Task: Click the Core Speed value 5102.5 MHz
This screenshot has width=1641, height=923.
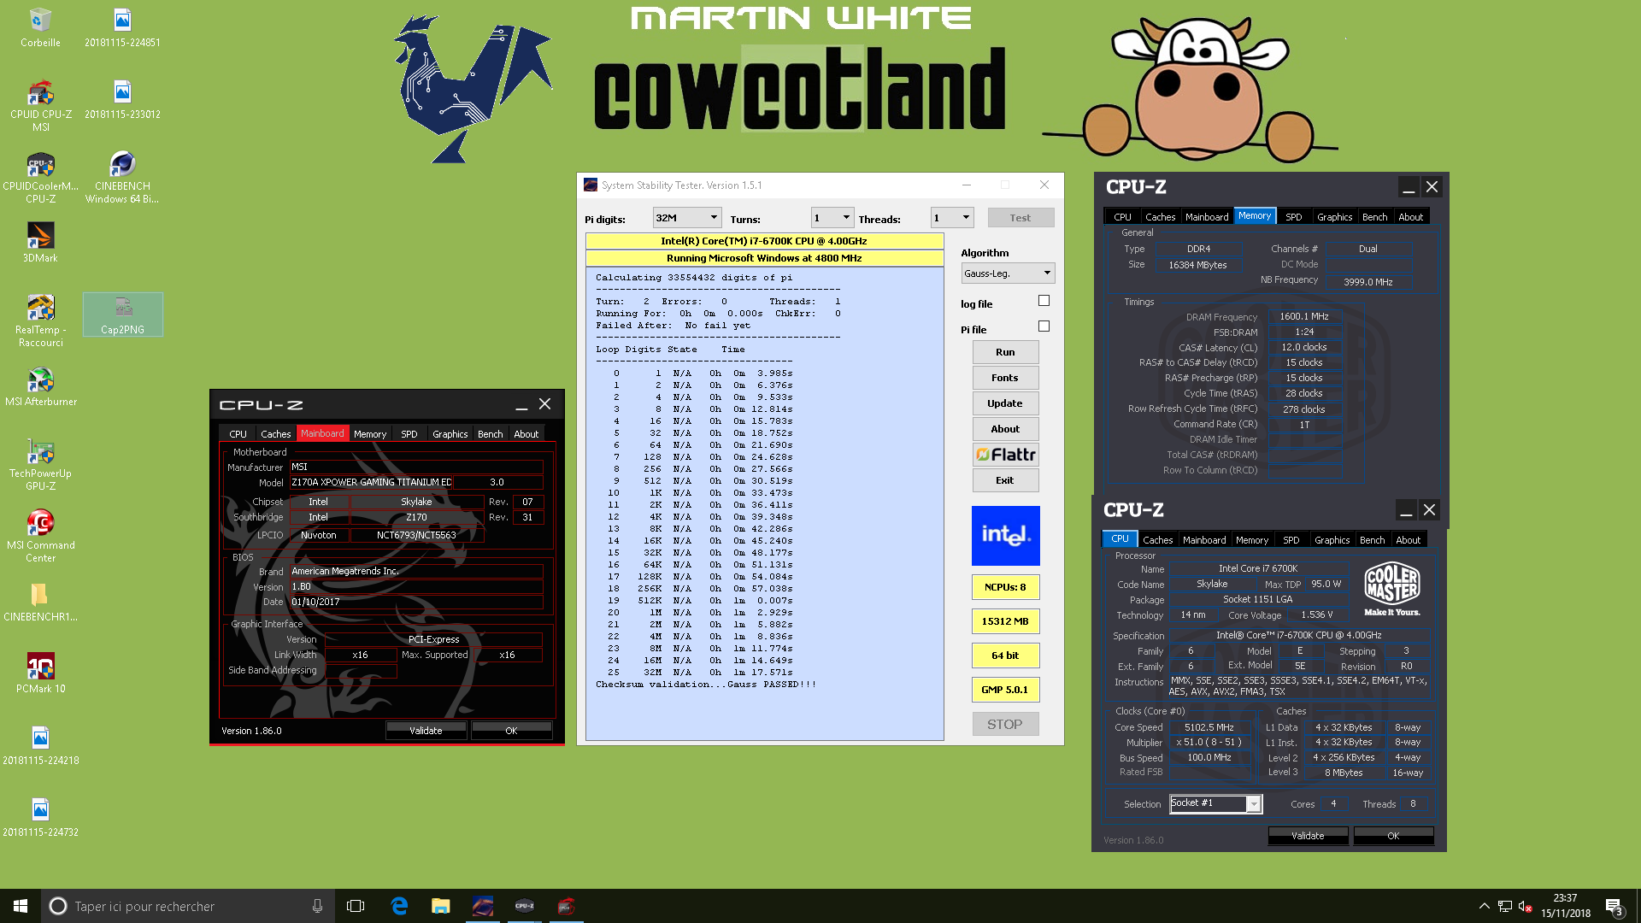Action: click(1209, 728)
